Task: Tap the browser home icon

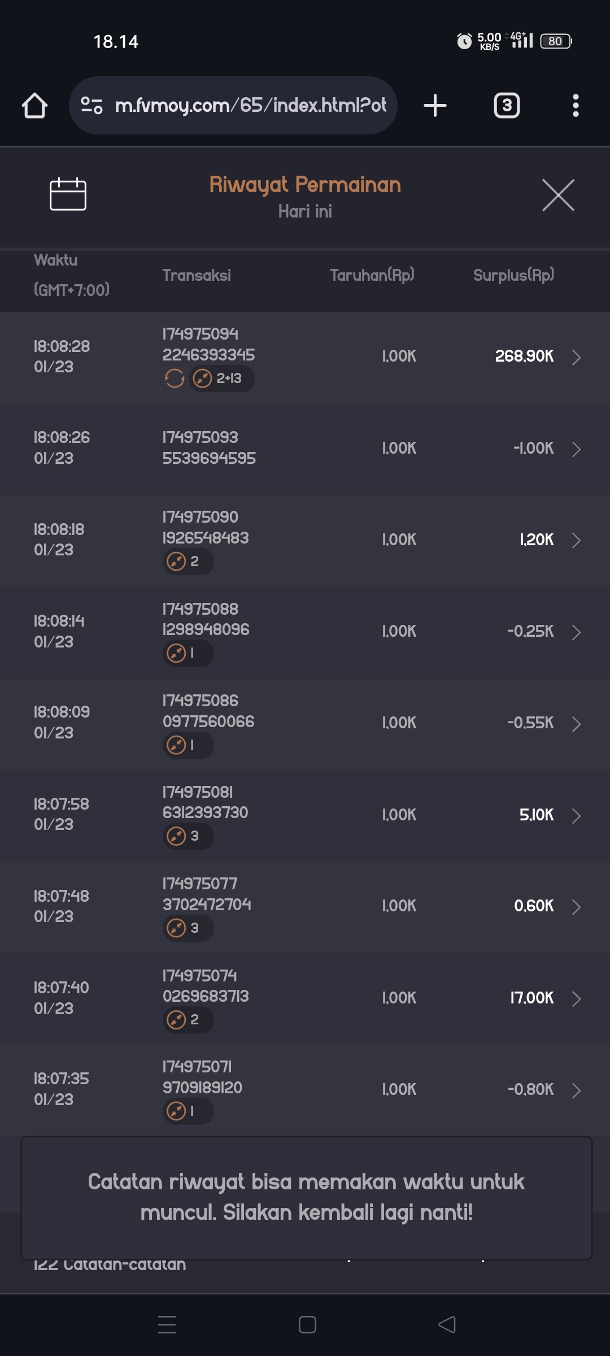Action: pyautogui.click(x=34, y=106)
